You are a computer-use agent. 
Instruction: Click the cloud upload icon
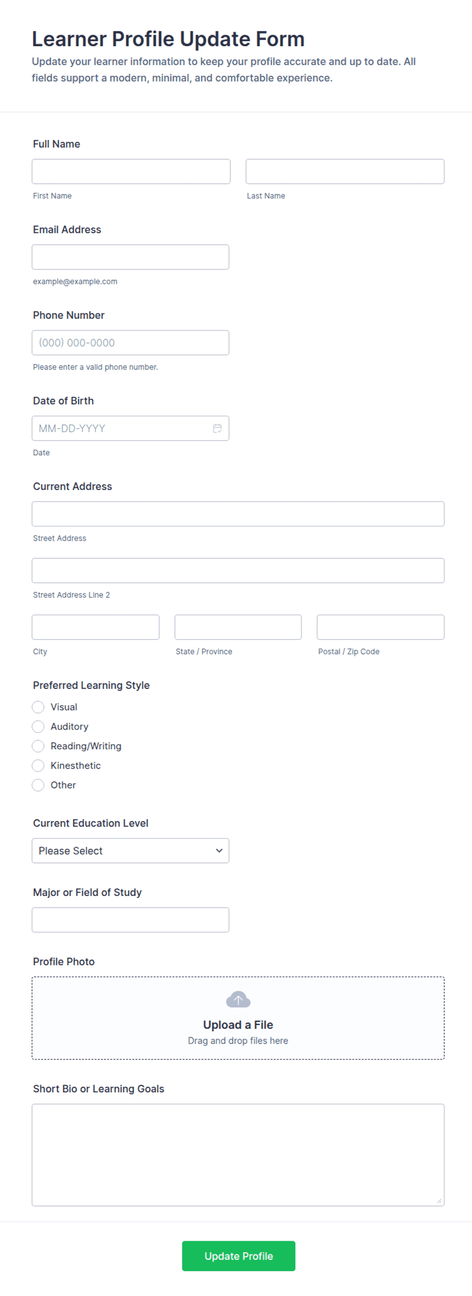click(x=238, y=999)
